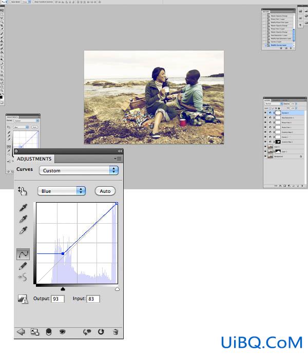Switch to the Layers tab

pos(267,101)
